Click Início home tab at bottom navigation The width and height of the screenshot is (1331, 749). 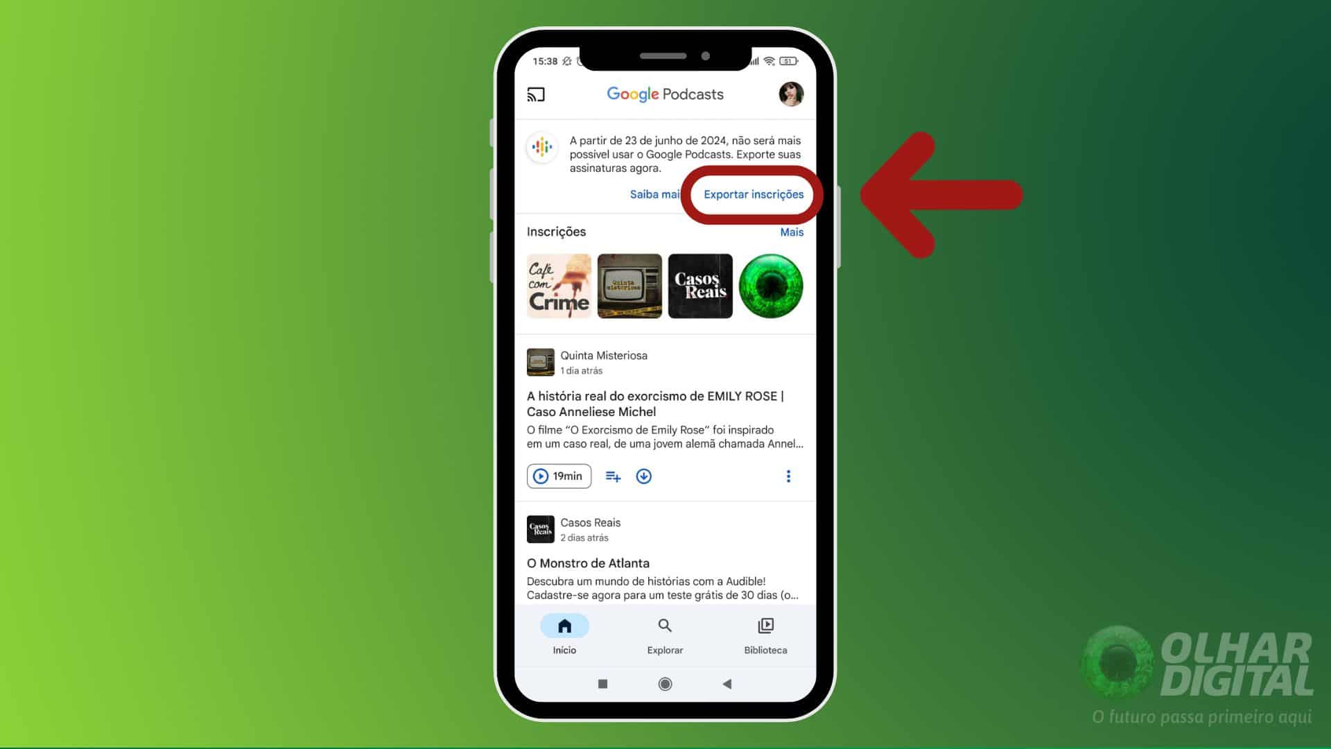(564, 634)
